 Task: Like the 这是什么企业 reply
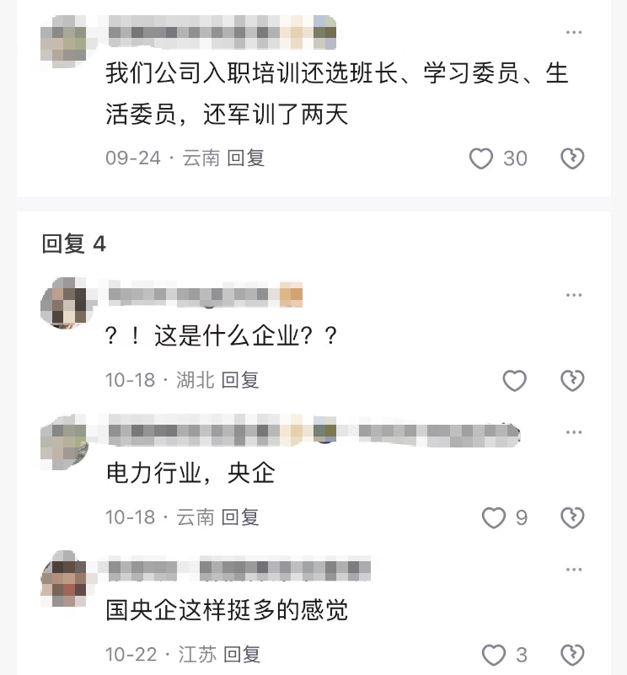(x=515, y=381)
